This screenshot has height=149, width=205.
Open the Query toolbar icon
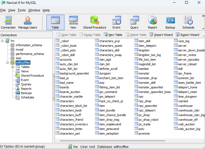coord(134,22)
